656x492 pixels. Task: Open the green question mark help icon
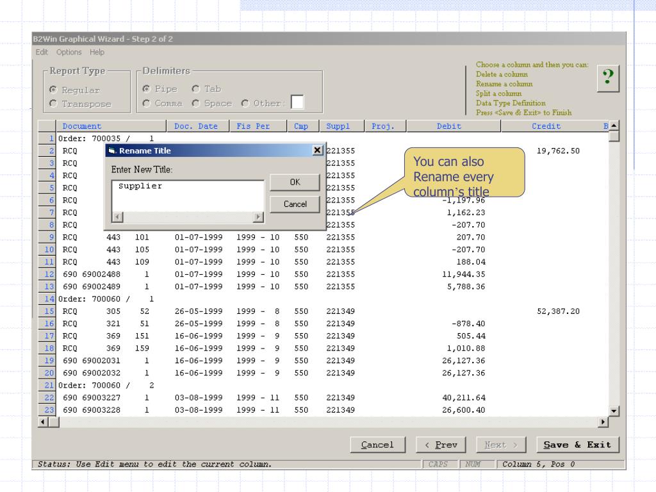[608, 79]
